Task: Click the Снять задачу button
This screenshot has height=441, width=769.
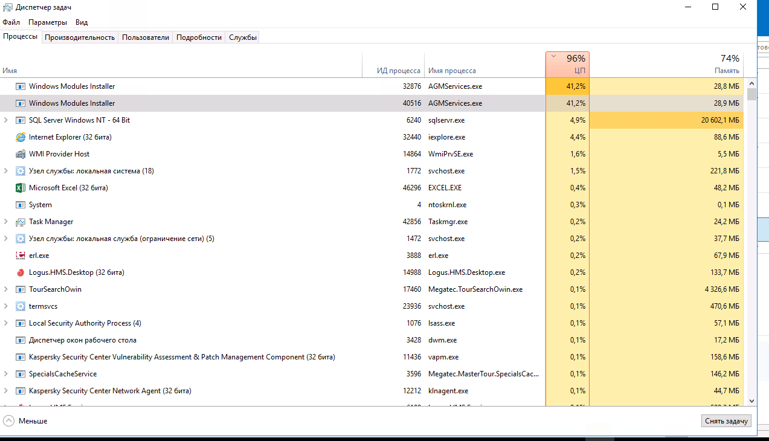Action: 726,421
